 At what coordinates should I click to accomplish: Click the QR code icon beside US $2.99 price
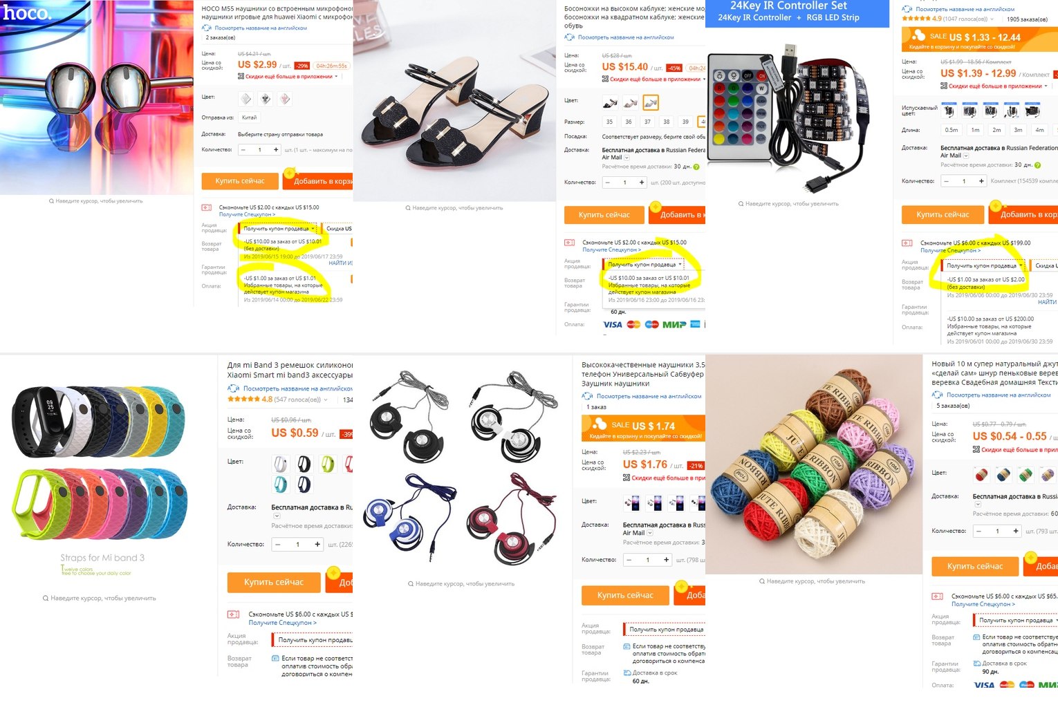pos(241,77)
